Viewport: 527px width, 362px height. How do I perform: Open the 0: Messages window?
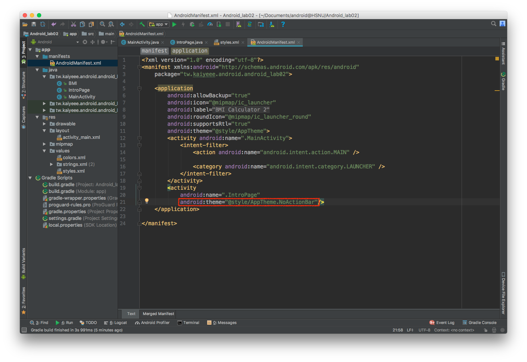coord(222,323)
